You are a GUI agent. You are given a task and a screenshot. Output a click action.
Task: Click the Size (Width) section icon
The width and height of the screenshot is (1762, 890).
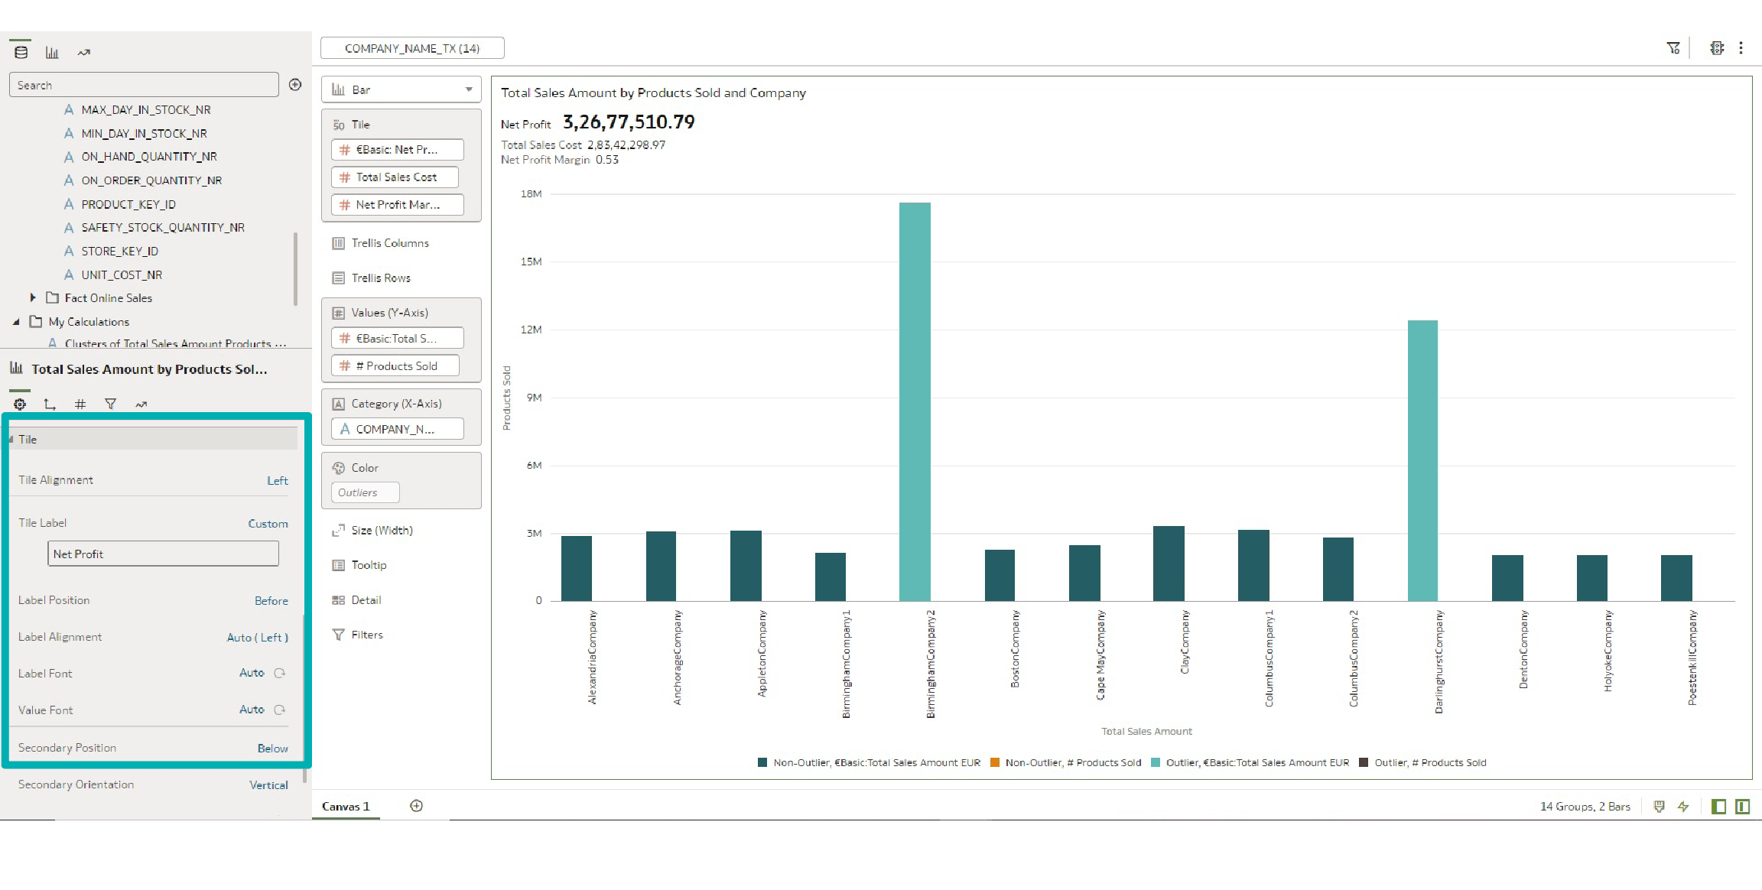click(x=338, y=531)
